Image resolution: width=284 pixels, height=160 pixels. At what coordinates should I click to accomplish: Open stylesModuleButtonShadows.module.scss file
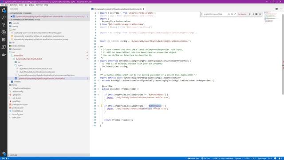pyautogui.click(x=37, y=72)
